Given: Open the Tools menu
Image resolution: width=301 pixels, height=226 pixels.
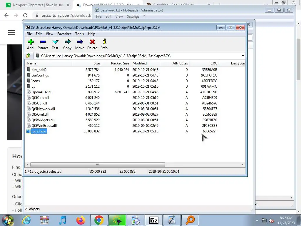Looking at the screenshot, I should (x=79, y=34).
